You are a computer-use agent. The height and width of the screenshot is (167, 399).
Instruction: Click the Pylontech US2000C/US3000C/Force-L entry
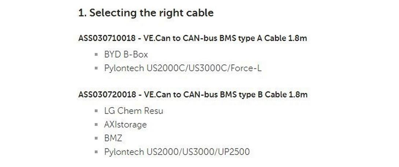[x=183, y=68]
